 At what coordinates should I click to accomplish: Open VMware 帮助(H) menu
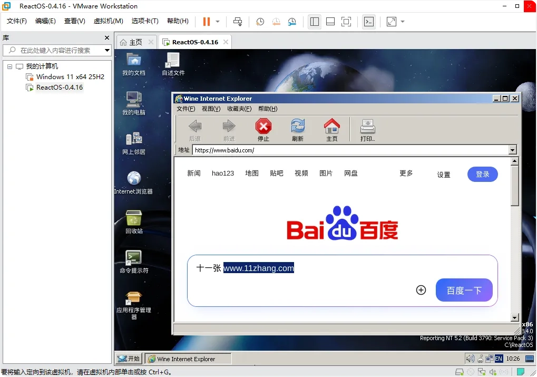click(178, 21)
